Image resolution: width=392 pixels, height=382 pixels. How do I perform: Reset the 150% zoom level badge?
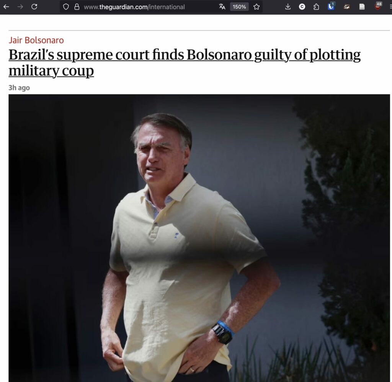point(239,7)
